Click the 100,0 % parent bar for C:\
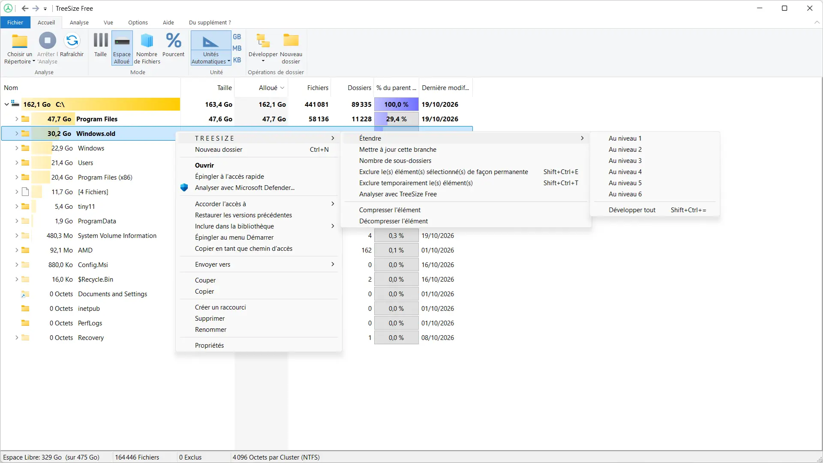The width and height of the screenshot is (823, 463). point(396,104)
